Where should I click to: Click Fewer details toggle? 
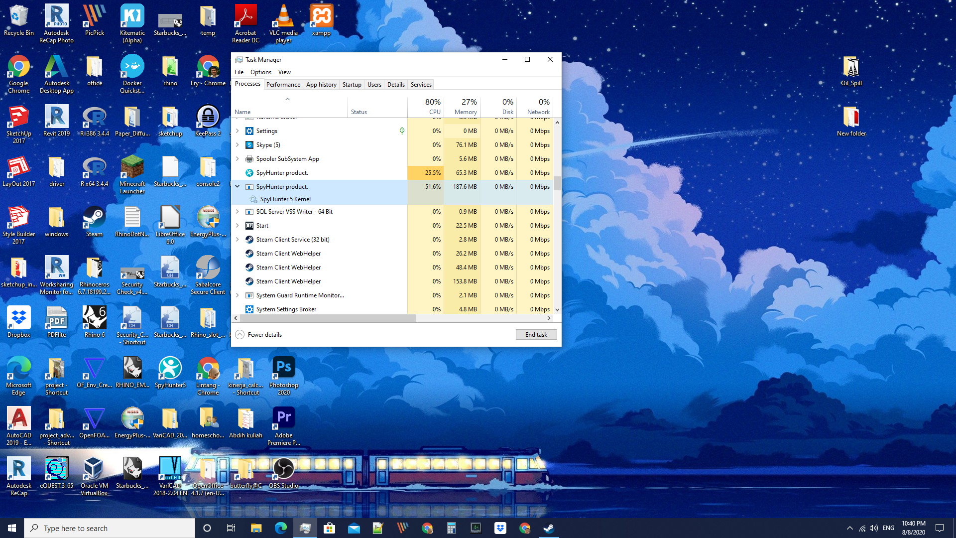[259, 335]
